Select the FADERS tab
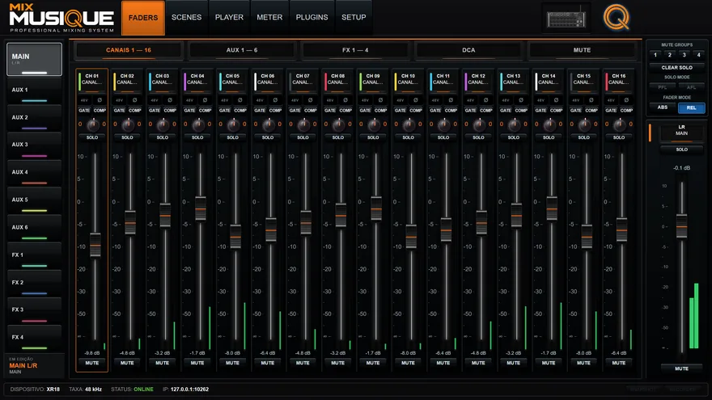This screenshot has height=400, width=712. (x=143, y=18)
